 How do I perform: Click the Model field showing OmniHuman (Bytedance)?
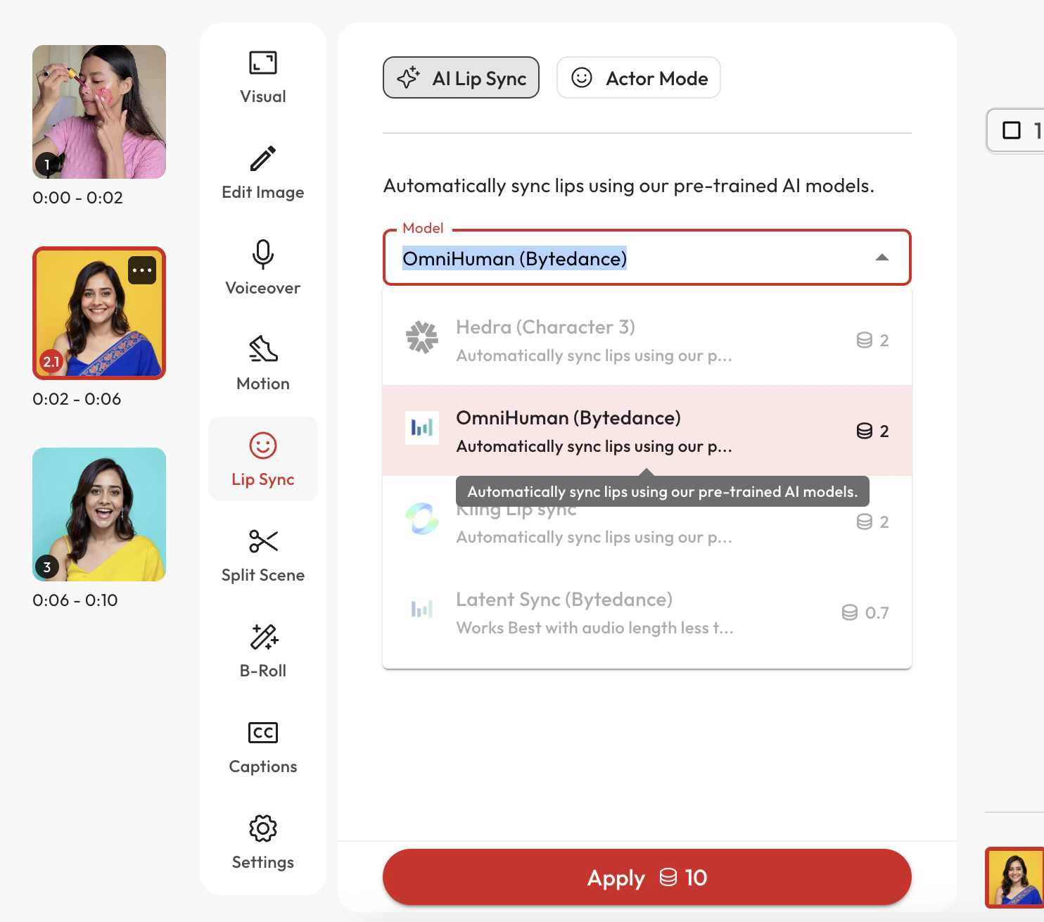tap(647, 258)
